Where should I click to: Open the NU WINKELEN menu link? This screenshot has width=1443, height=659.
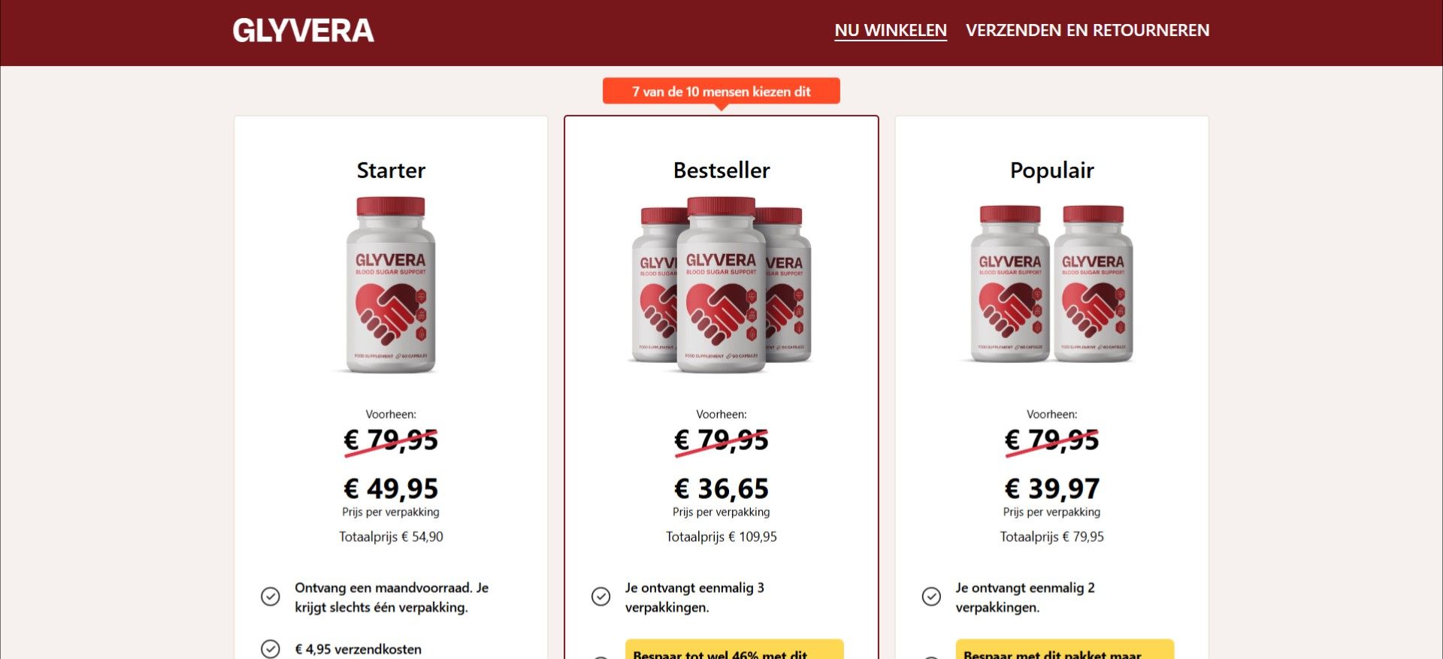pos(891,31)
